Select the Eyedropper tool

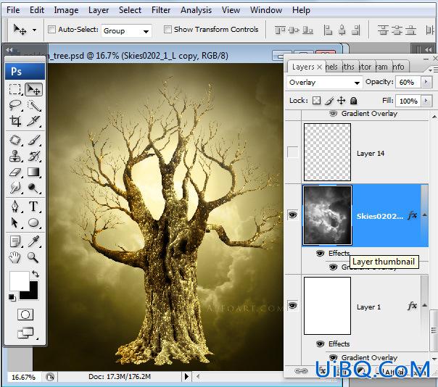(x=34, y=241)
